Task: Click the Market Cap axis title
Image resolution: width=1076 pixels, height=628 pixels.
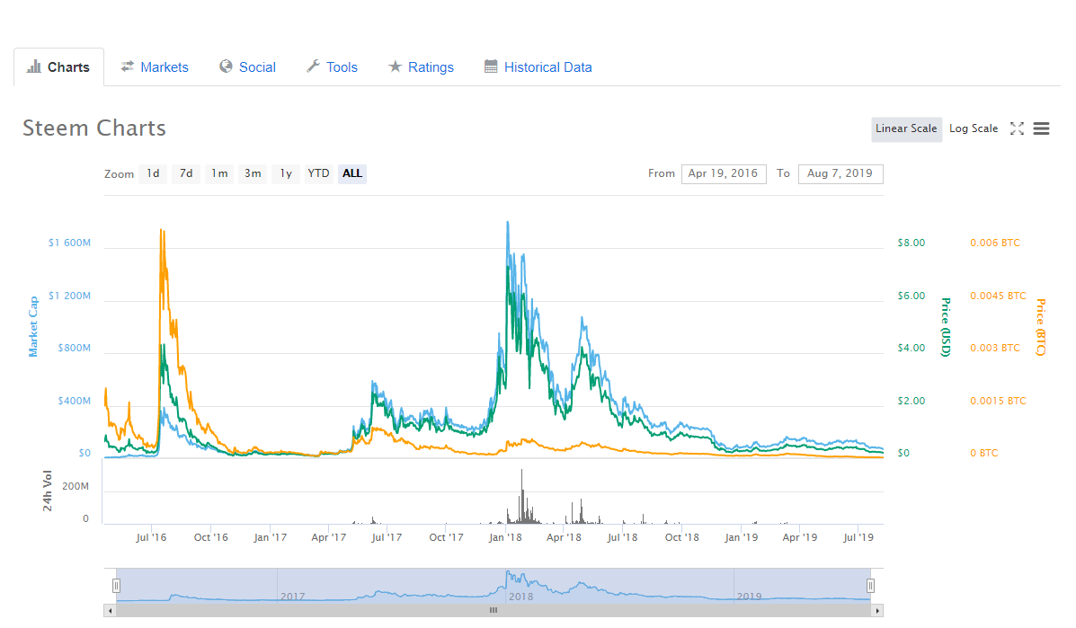Action: (33, 326)
